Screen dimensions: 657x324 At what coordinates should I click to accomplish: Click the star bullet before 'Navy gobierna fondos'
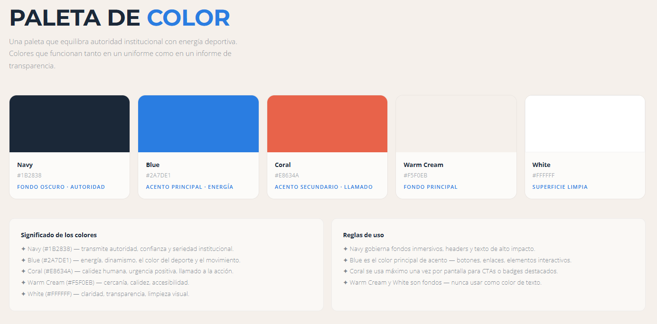tap(346, 249)
